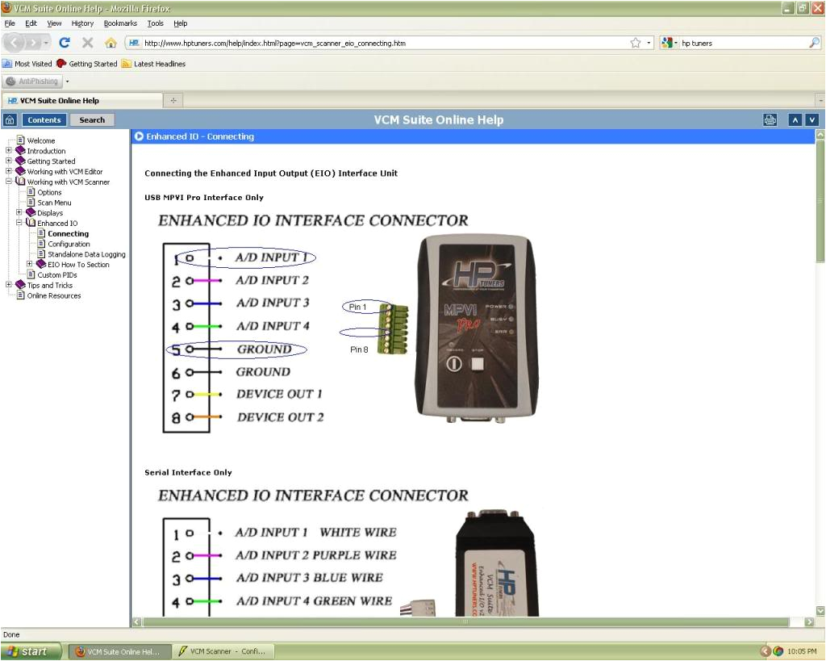Reload the page with the refresh icon
826x661 pixels.
pyautogui.click(x=65, y=42)
